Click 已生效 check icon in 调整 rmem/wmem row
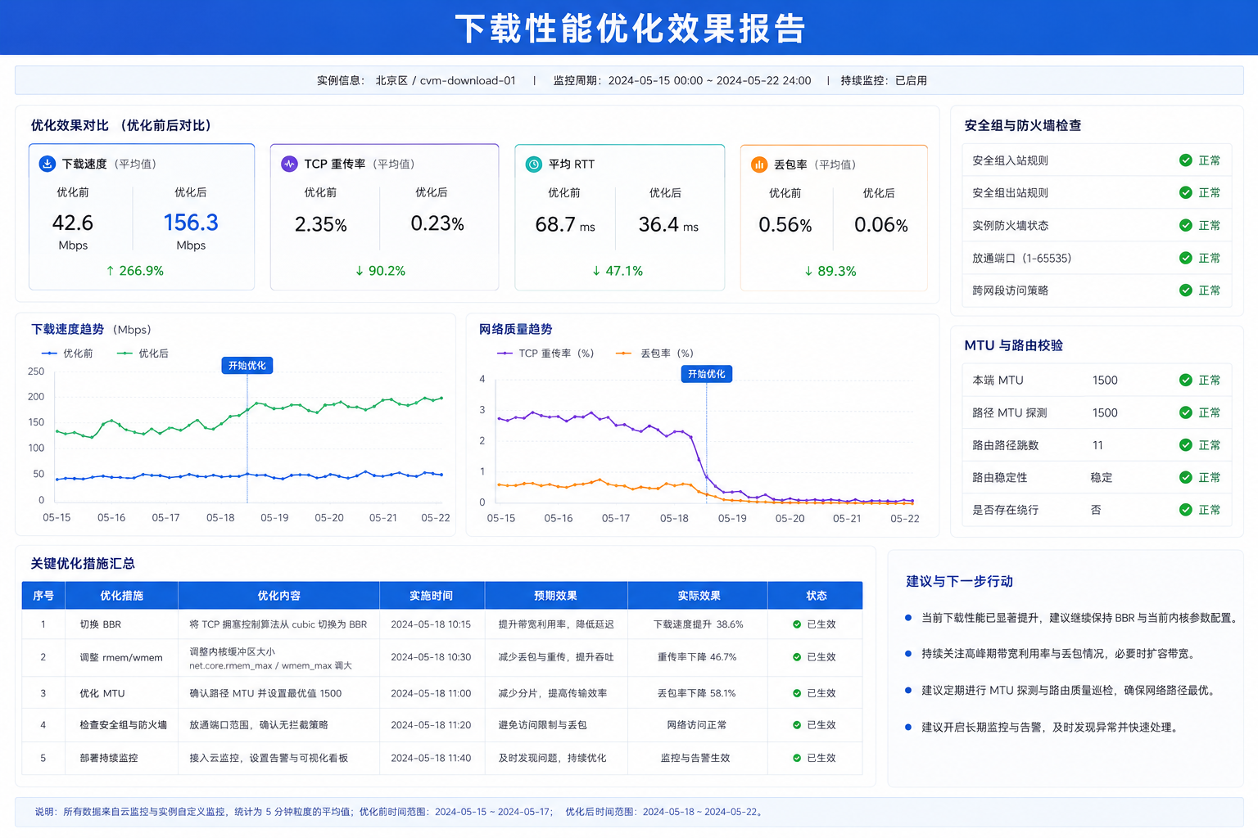The height and width of the screenshot is (838, 1258). point(797,657)
